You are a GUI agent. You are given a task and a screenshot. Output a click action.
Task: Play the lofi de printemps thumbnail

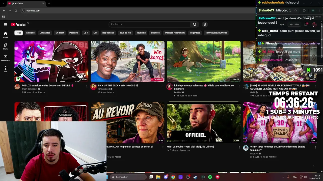point(204,61)
